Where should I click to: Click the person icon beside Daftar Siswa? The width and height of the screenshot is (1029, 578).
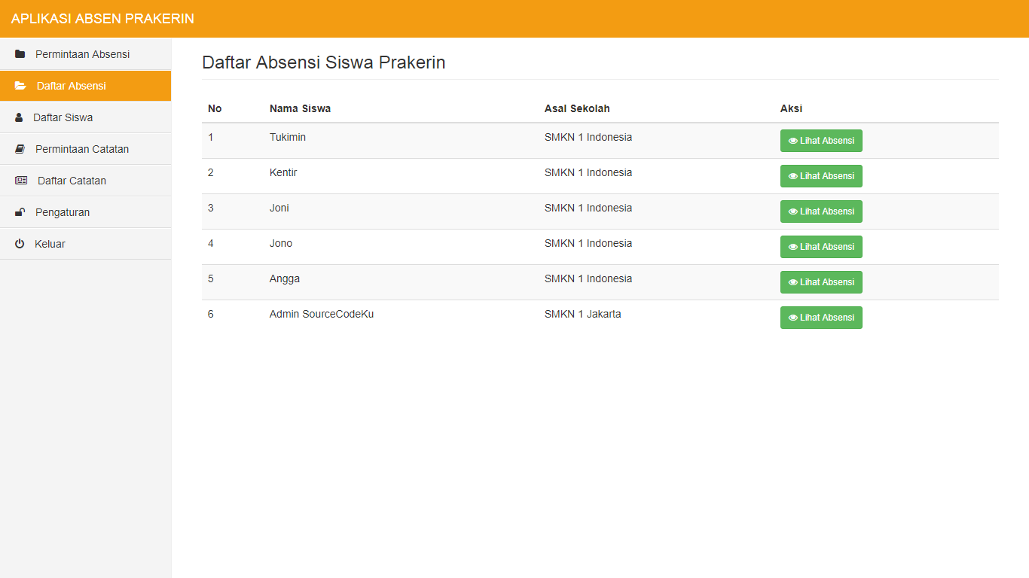(19, 117)
